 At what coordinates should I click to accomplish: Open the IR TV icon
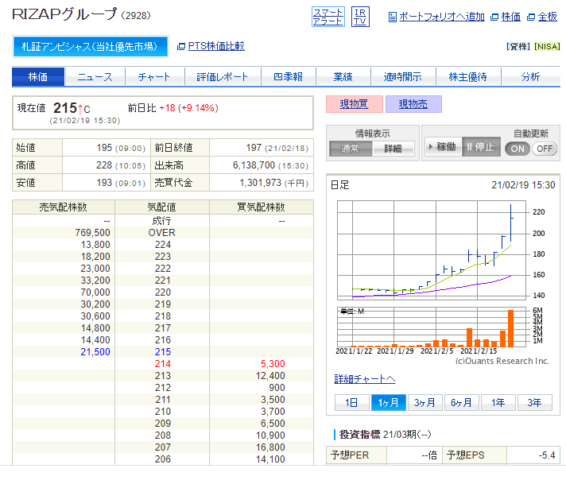360,17
